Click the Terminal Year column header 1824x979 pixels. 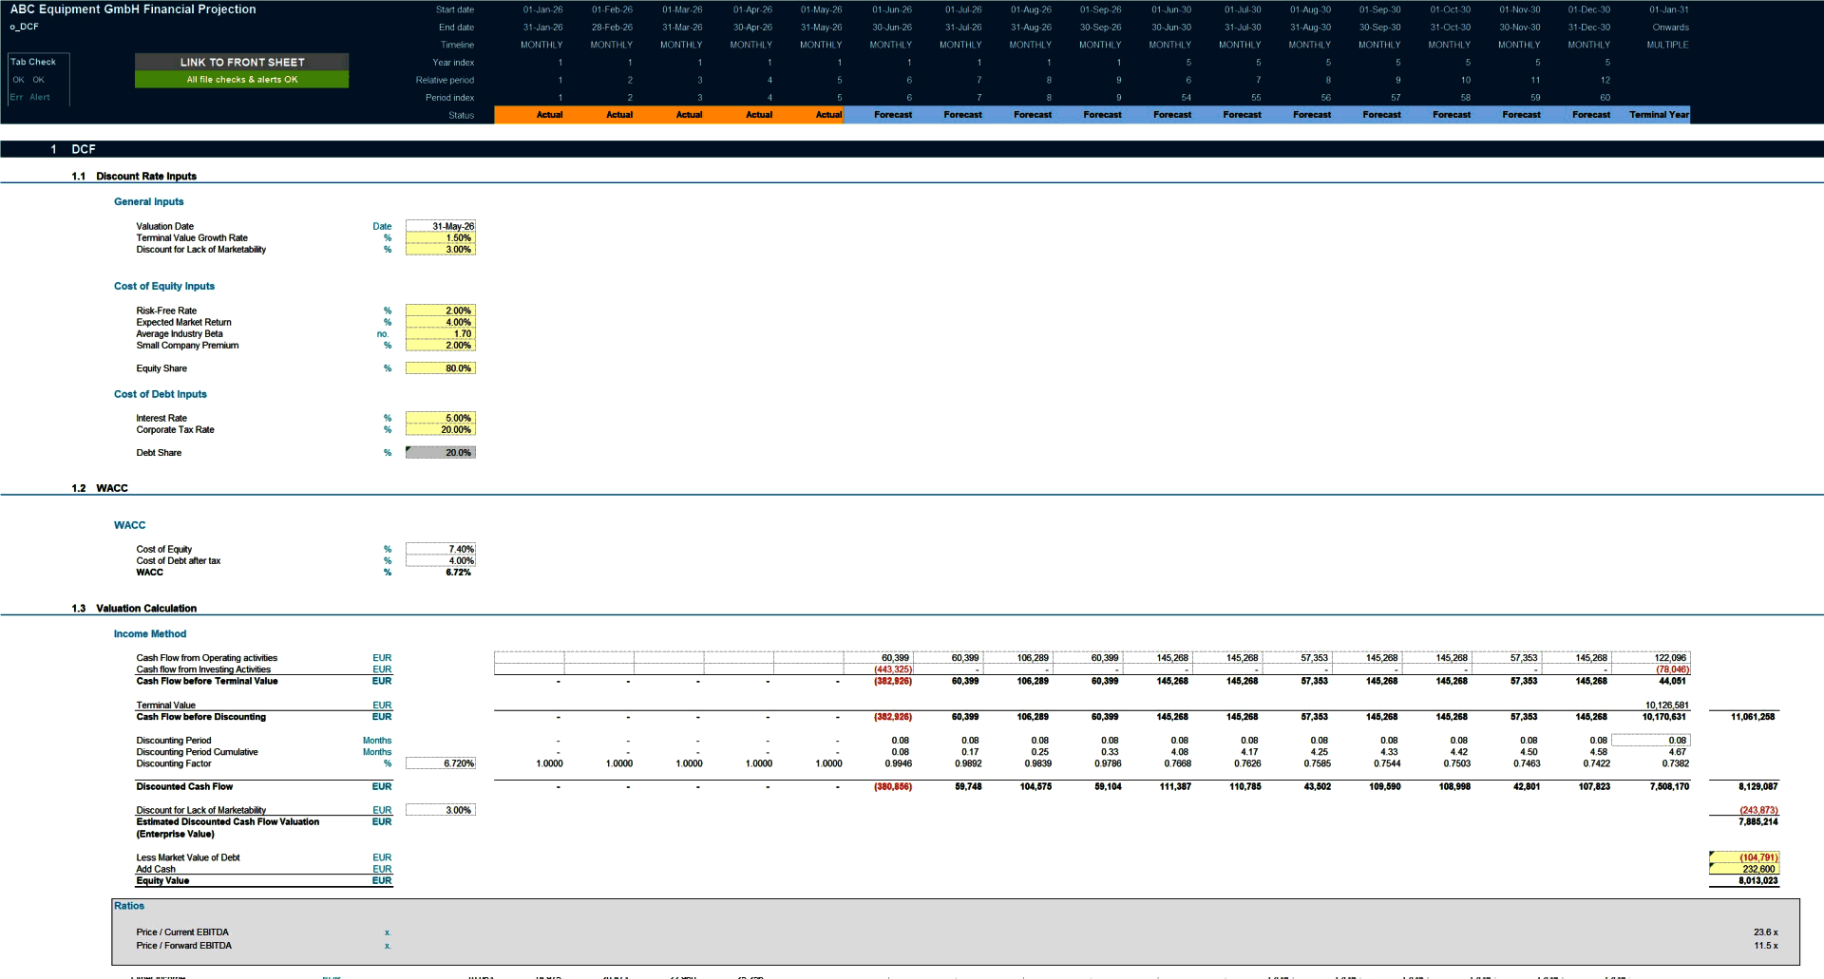1658,114
